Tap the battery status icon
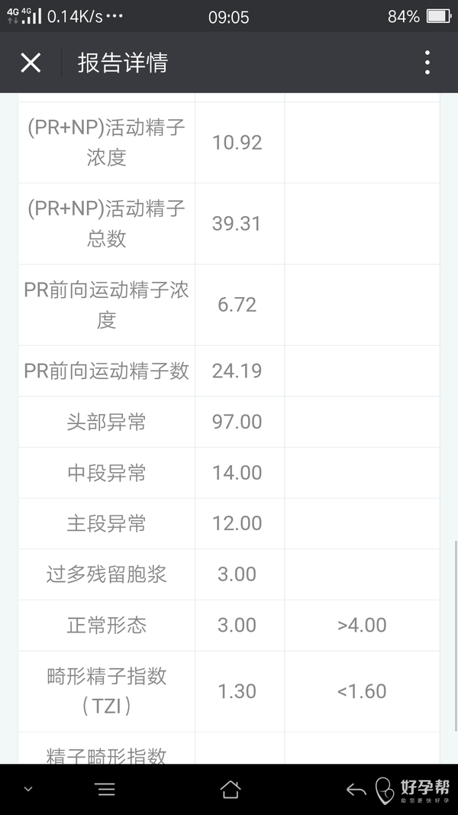458x815 pixels. (439, 16)
